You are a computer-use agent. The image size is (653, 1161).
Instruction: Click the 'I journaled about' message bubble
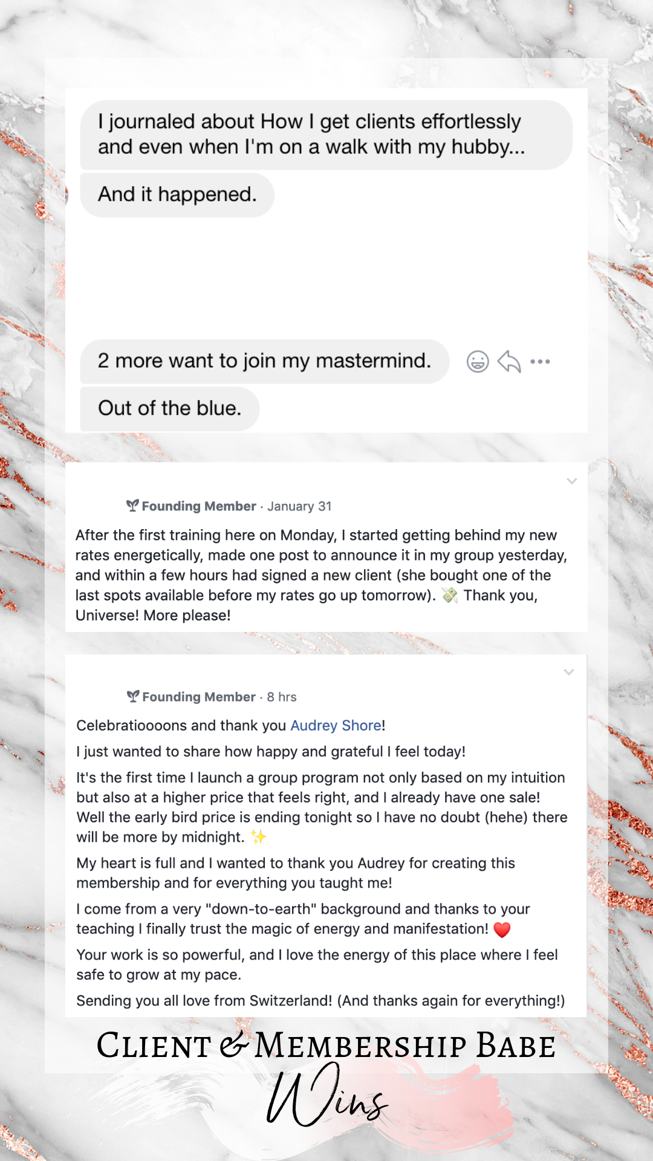326,134
